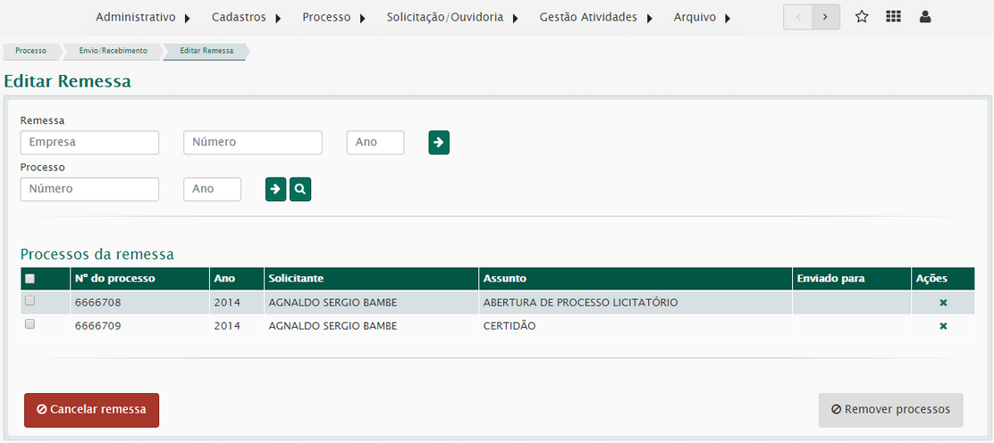994x443 pixels.
Task: Go forward with the right chevron button
Action: [x=826, y=17]
